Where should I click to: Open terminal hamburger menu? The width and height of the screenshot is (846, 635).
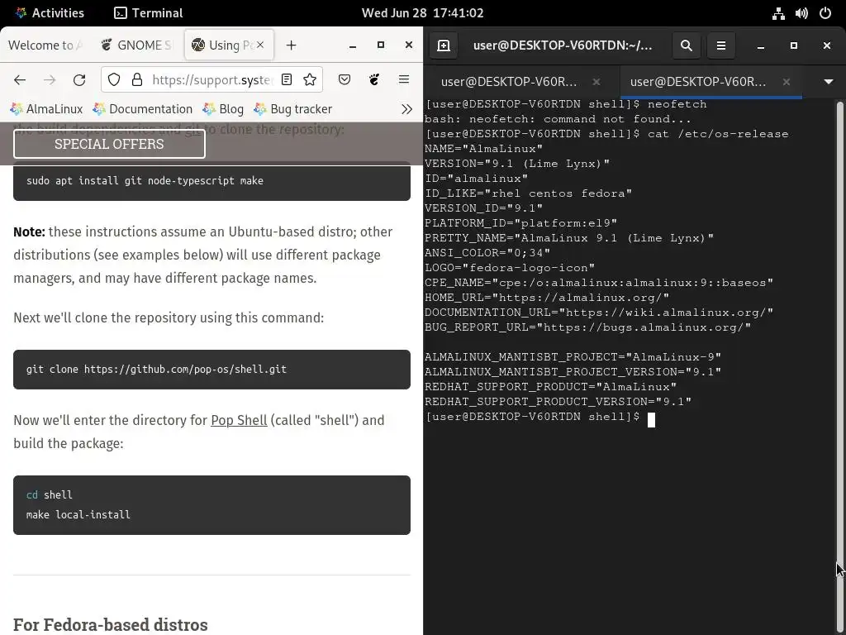pyautogui.click(x=720, y=45)
